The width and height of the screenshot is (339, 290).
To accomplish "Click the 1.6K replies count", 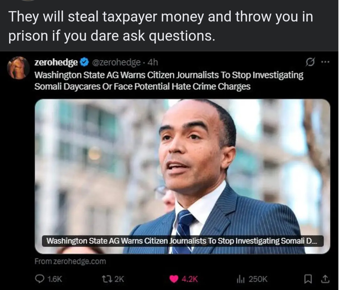I will (55, 279).
